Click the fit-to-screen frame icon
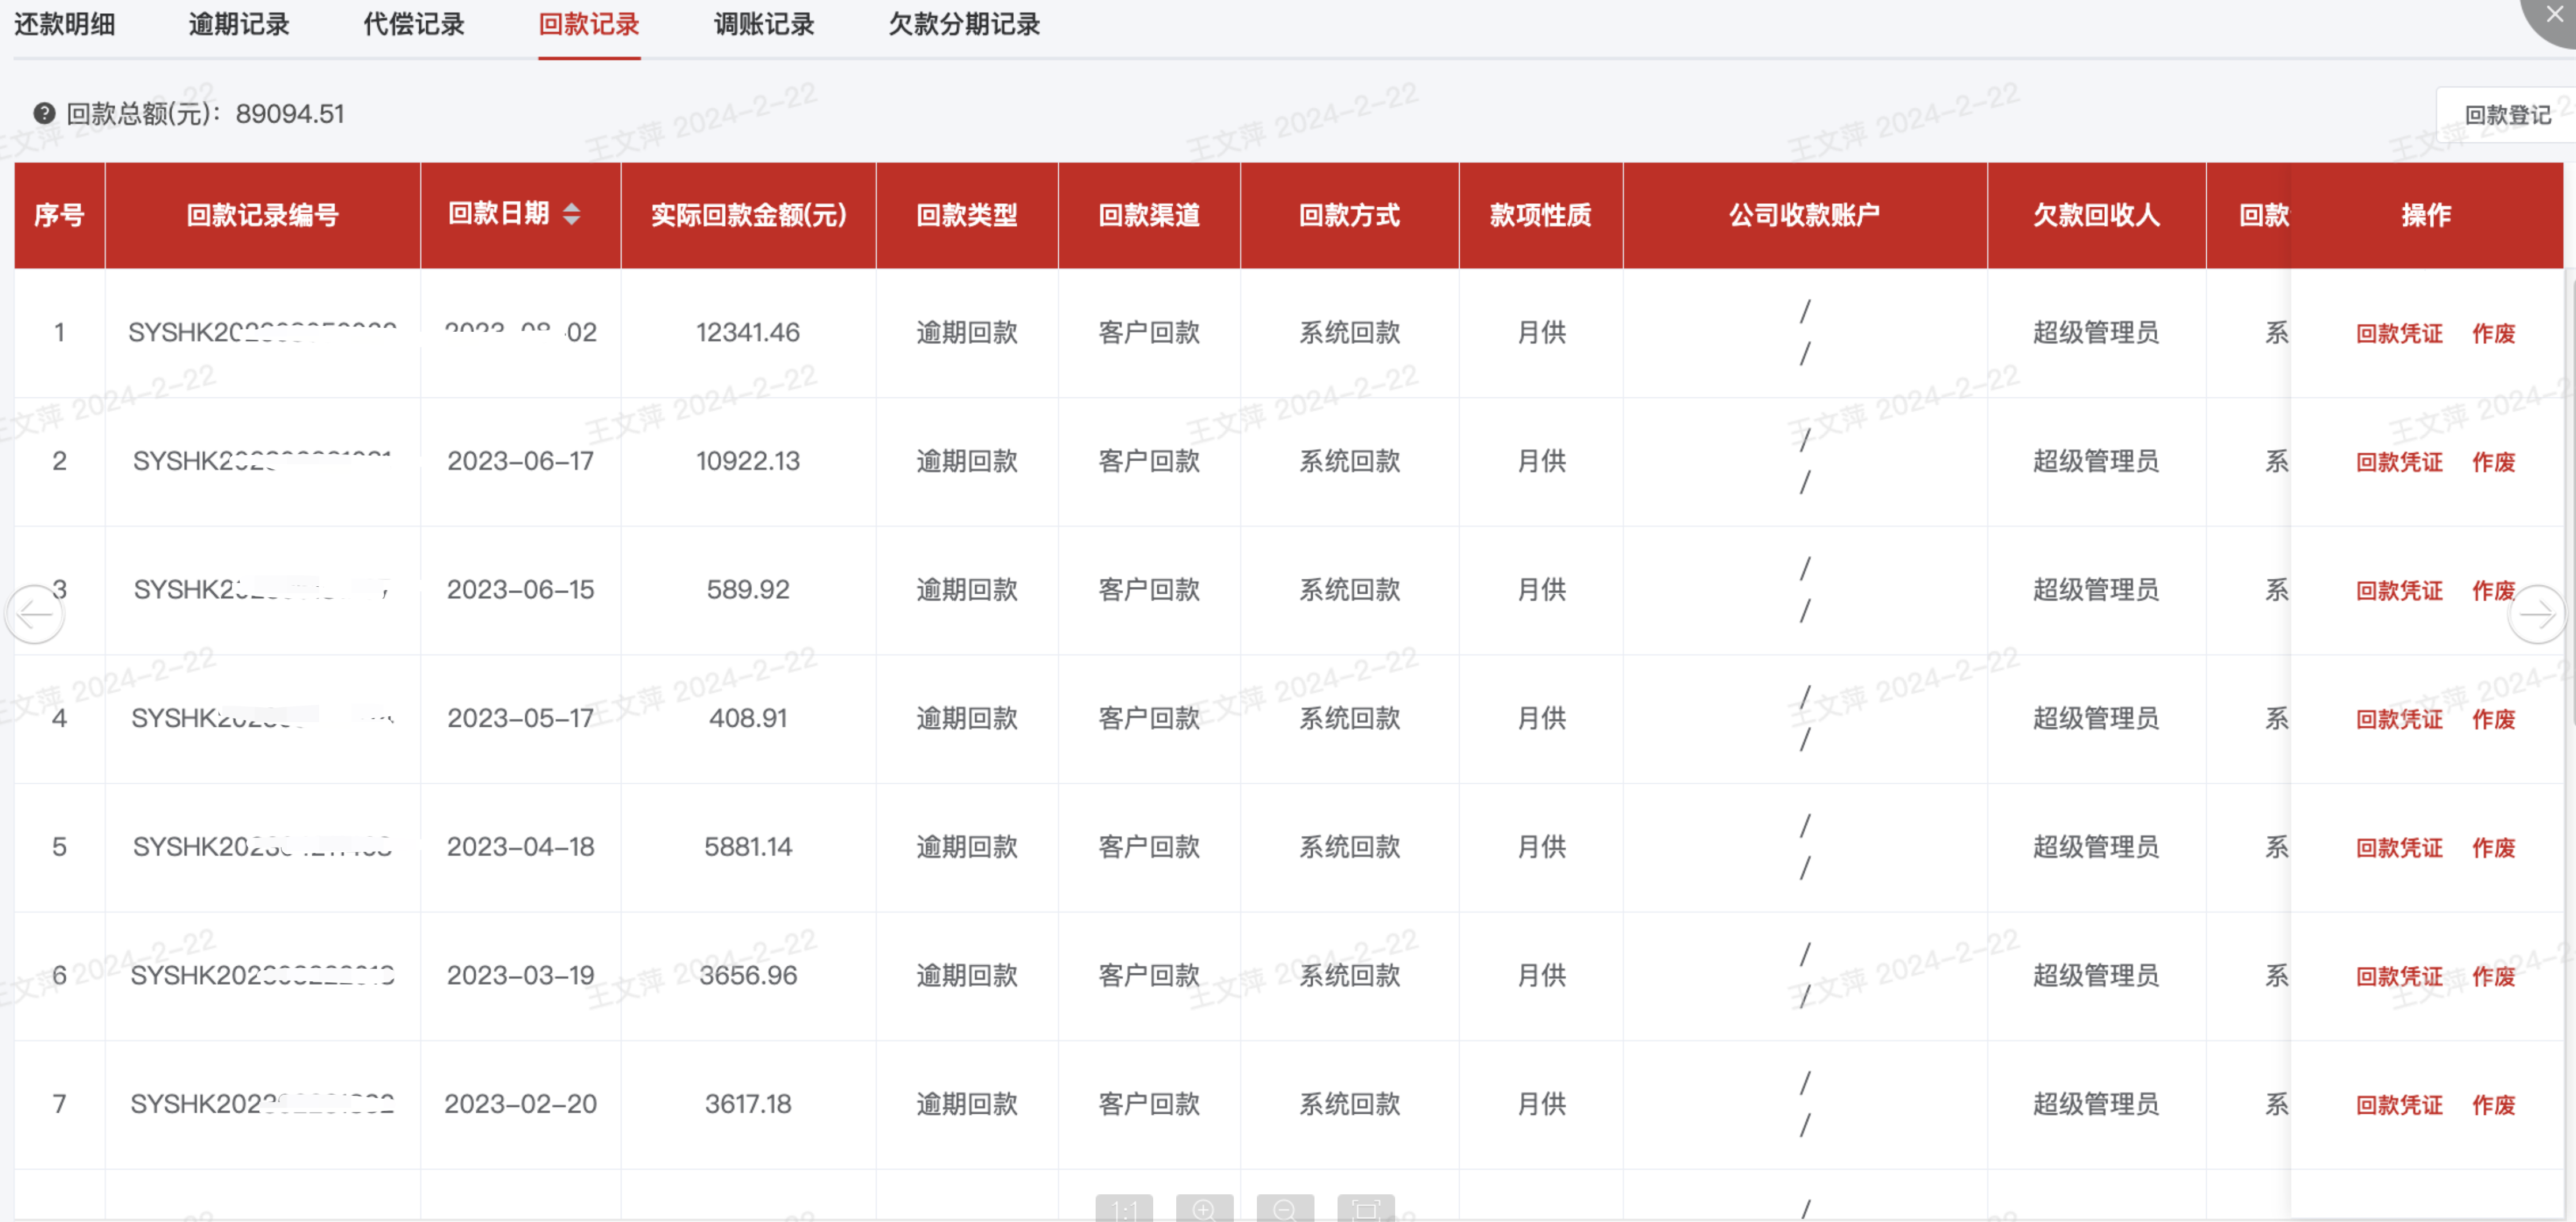This screenshot has width=2576, height=1222. 1365,1209
